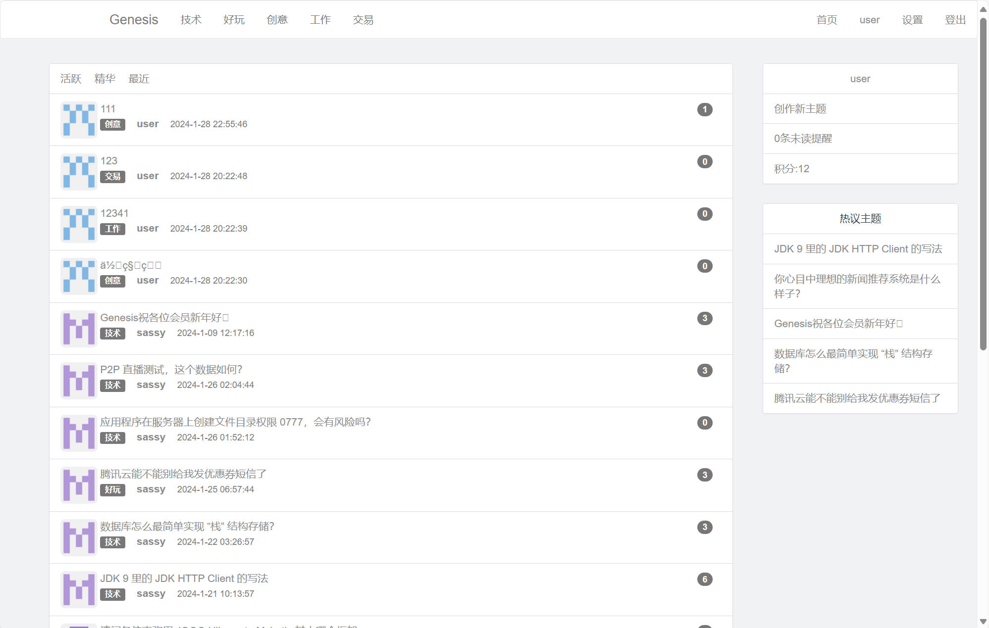Screen dimensions: 989x628
Task: Open 设置 in the top bar
Action: click(912, 20)
